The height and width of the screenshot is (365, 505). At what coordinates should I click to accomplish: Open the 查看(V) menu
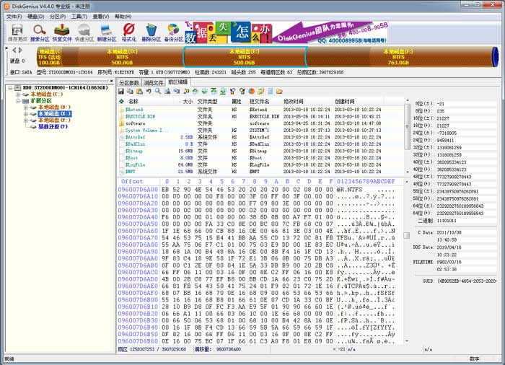[x=101, y=16]
